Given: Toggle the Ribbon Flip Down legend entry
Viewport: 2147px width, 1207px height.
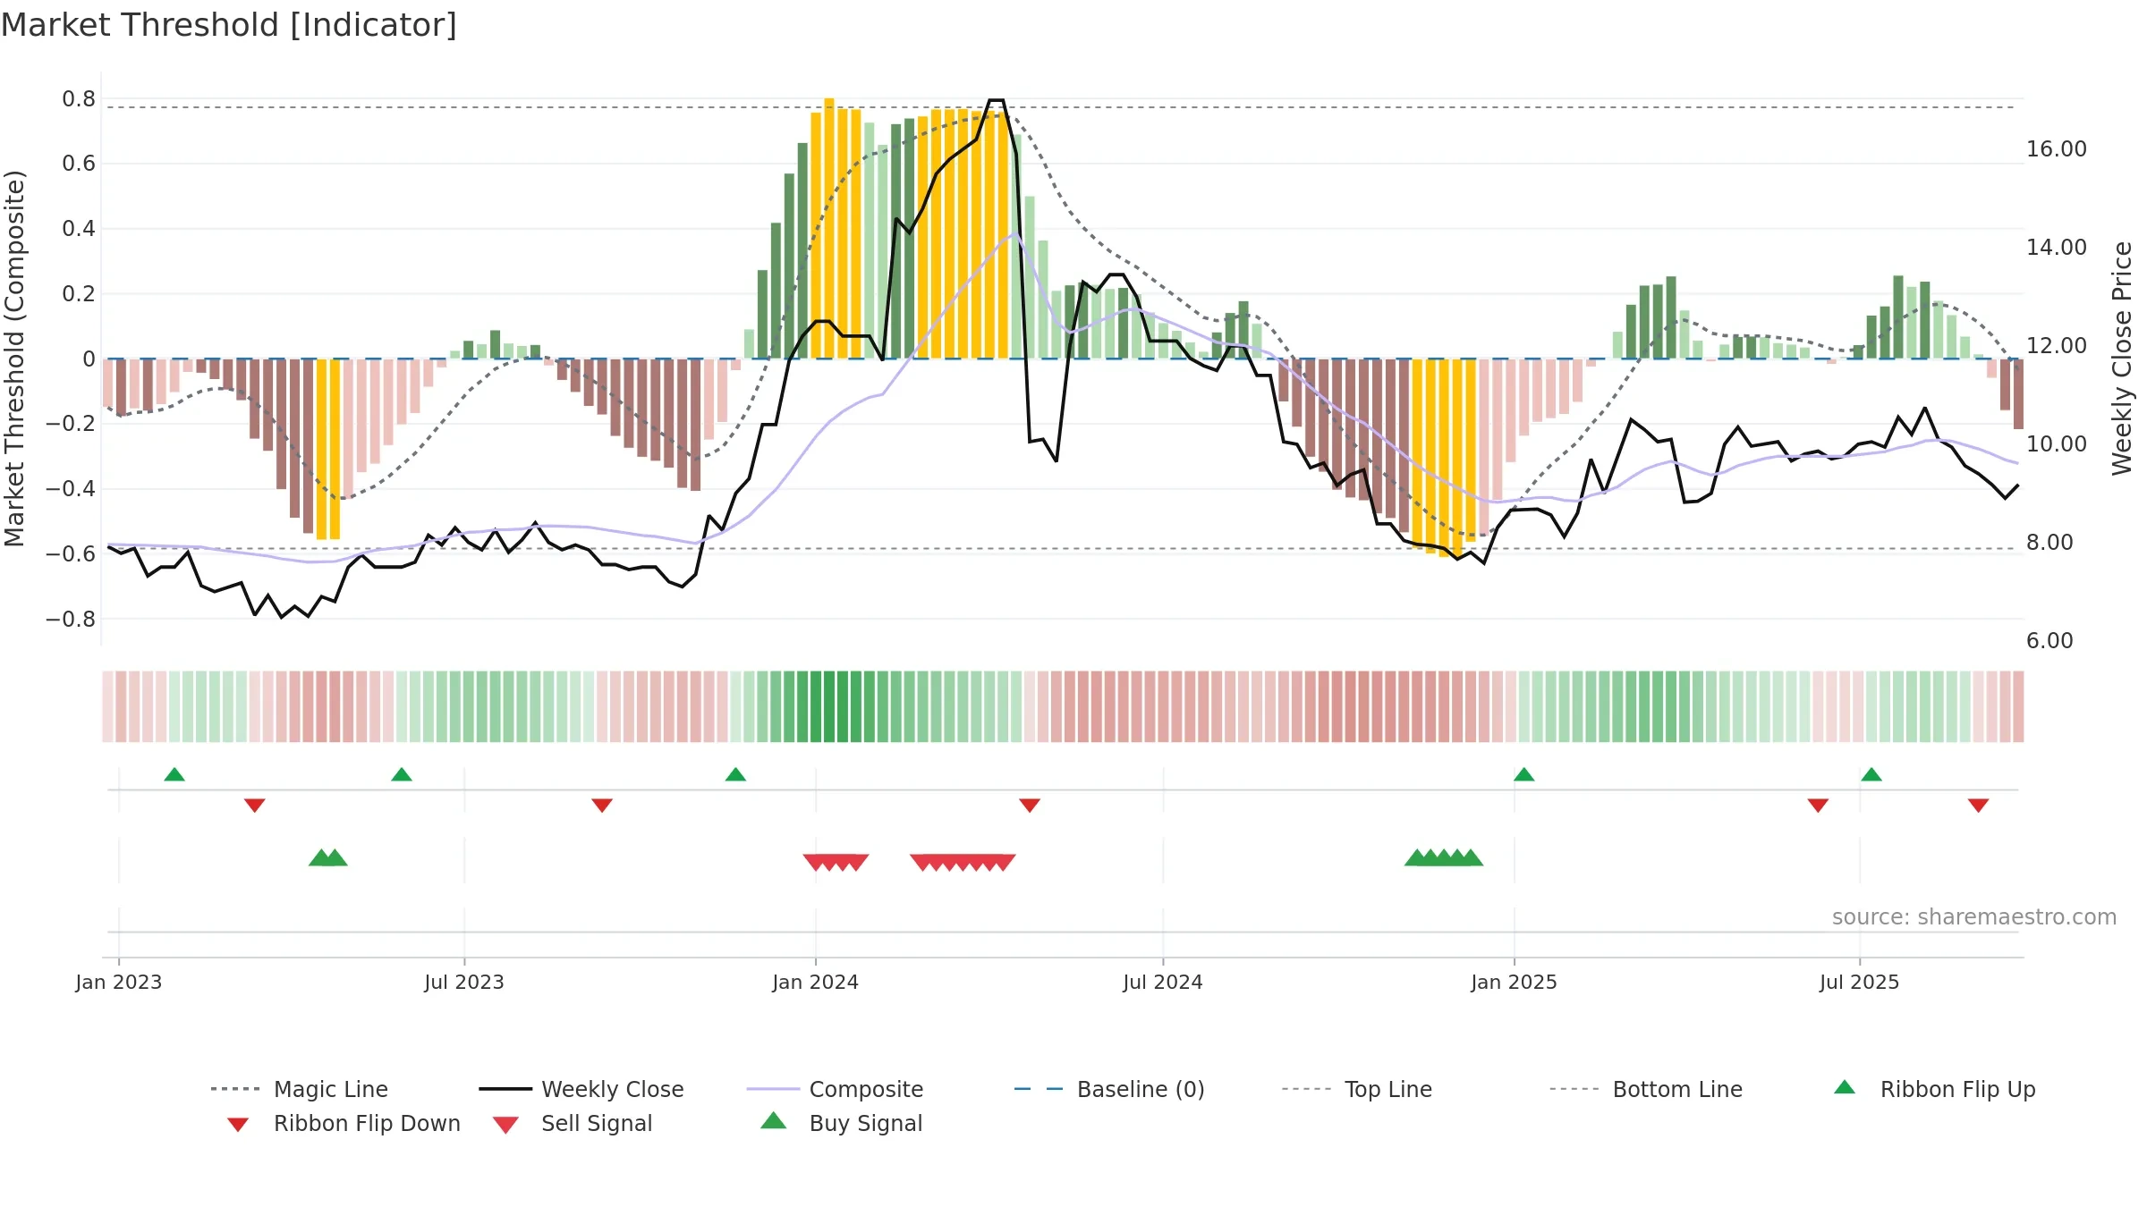Looking at the screenshot, I should coord(343,1123).
